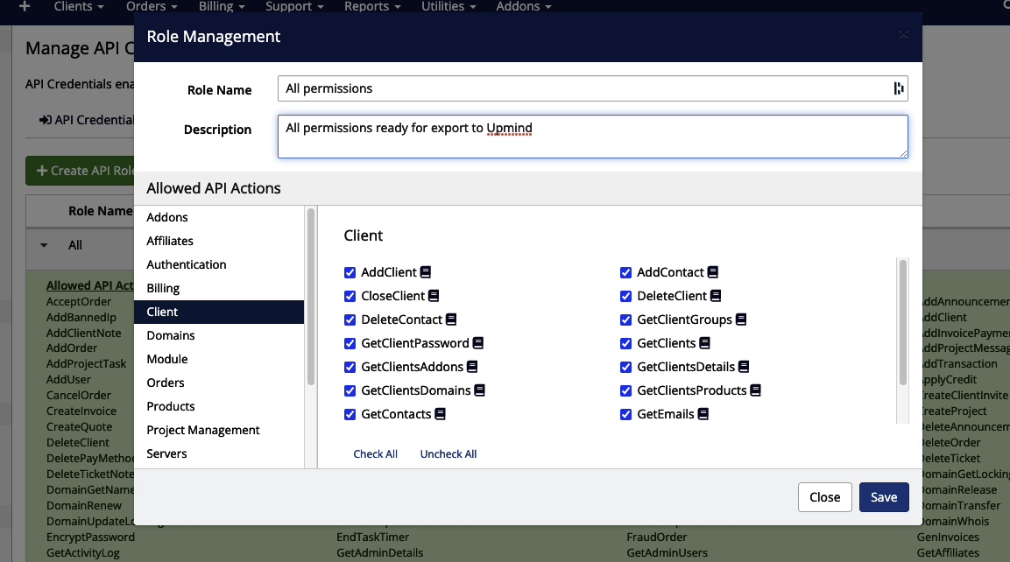1010x562 pixels.
Task: Focus the Role Name input field
Action: click(593, 88)
